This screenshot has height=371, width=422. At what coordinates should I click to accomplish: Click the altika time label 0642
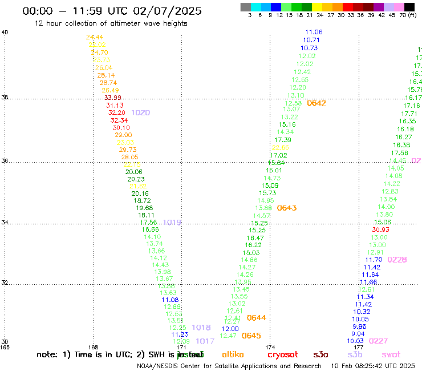tap(316, 103)
